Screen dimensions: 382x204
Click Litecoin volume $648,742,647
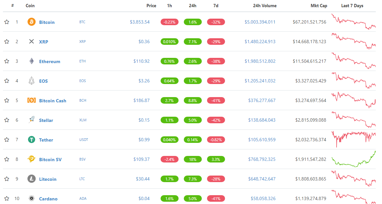[262, 179]
